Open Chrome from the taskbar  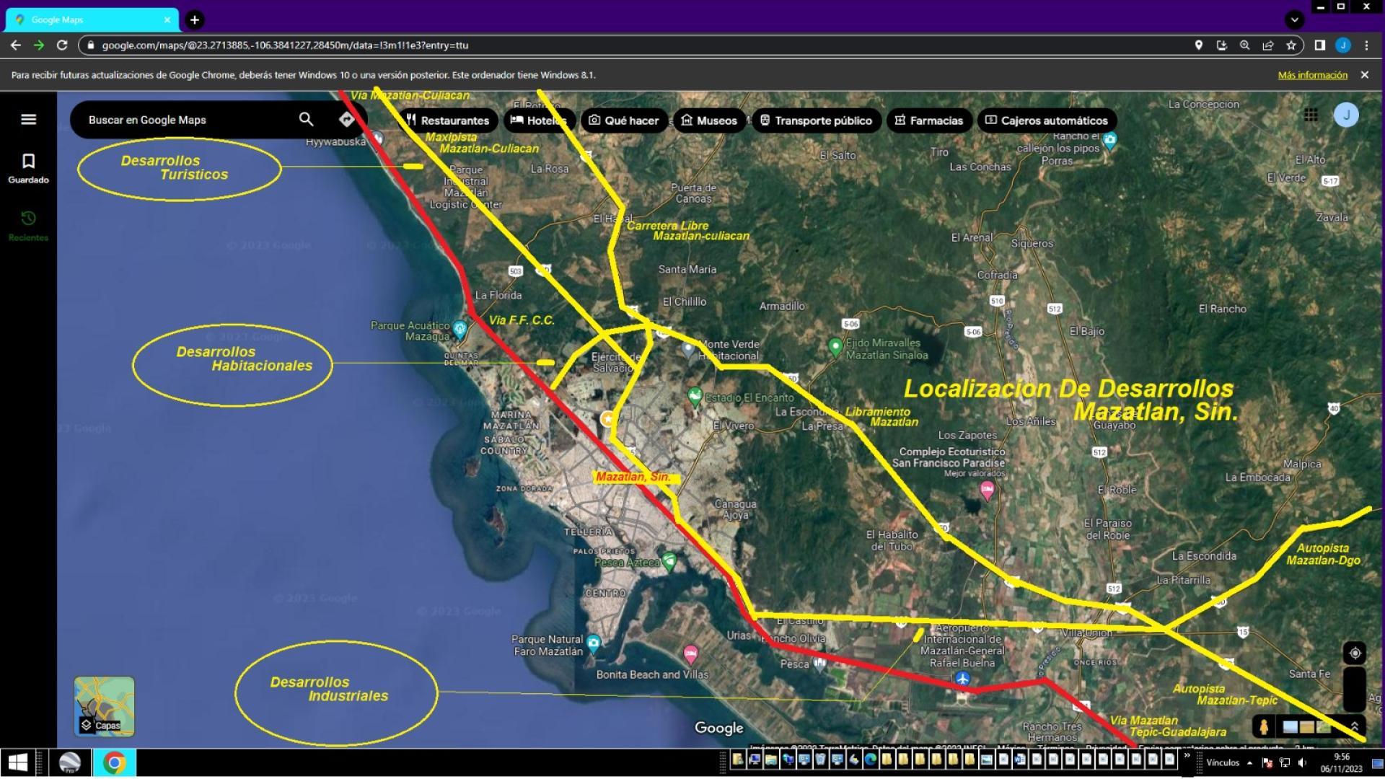(115, 762)
